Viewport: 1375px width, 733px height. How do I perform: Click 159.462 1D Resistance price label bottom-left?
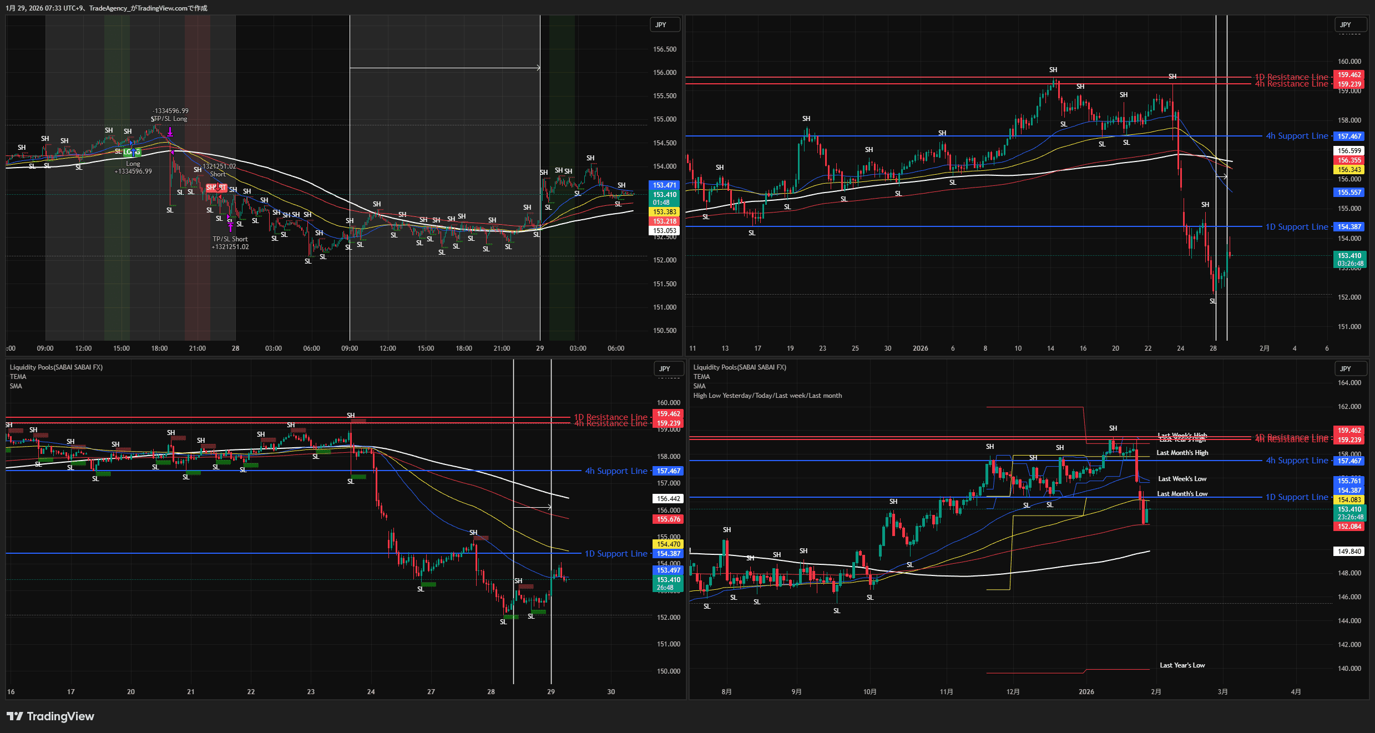(x=668, y=414)
